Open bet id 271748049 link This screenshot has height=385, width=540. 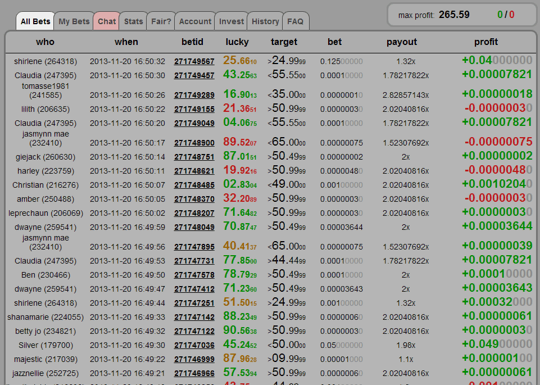(x=194, y=227)
